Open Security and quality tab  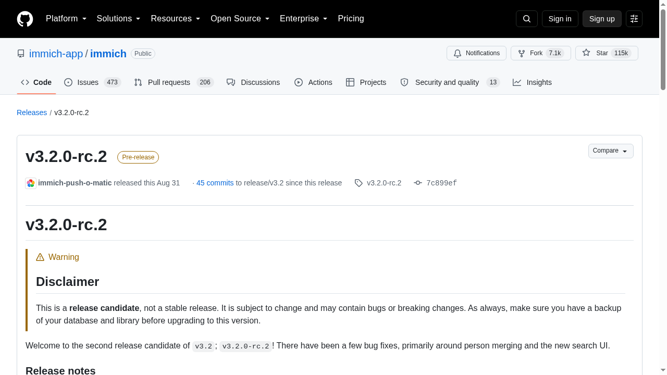pos(450,82)
